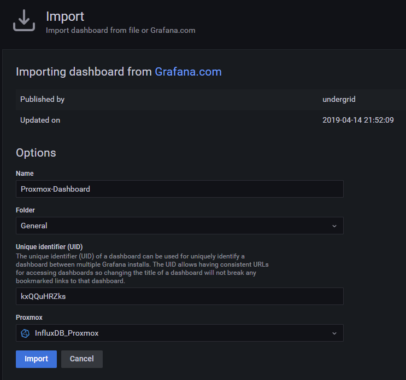Open the Grafana.com link
Image resolution: width=406 pixels, height=380 pixels.
(188, 72)
